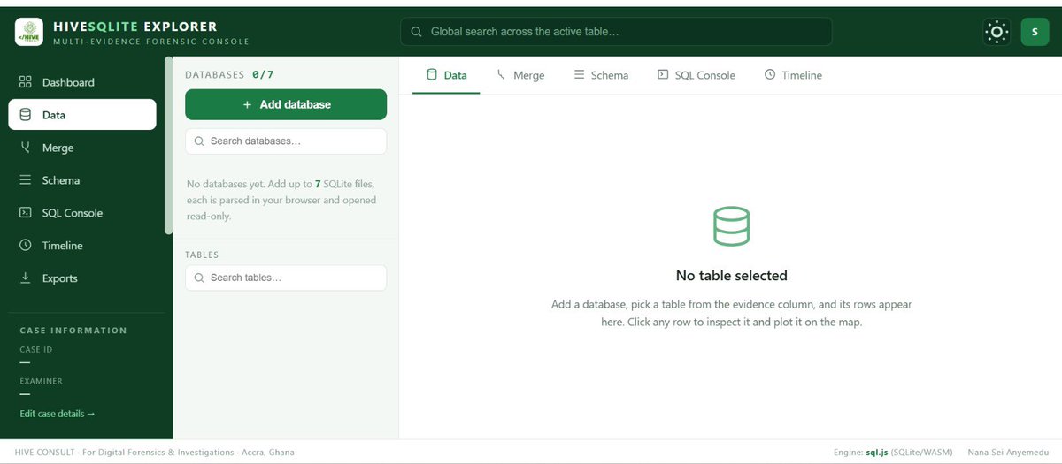Click the Search databases field
This screenshot has width=1062, height=464.
[x=286, y=141]
